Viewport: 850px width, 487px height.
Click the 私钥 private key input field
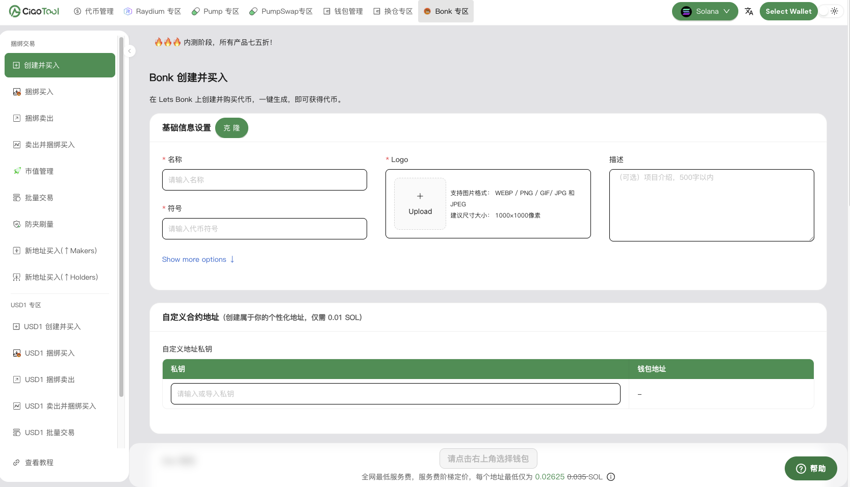[395, 394]
